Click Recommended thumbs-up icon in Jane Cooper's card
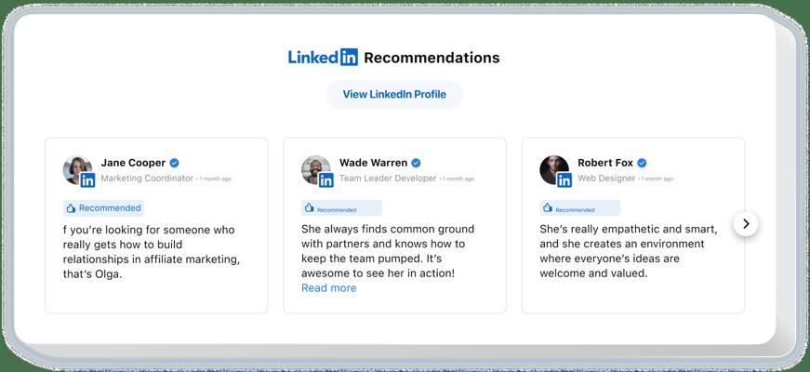This screenshot has width=810, height=372. point(71,207)
